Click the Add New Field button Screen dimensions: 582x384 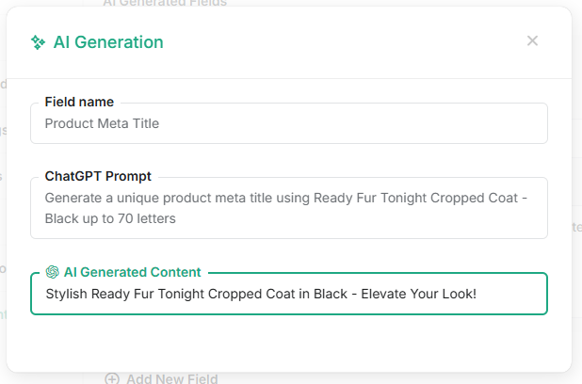pyautogui.click(x=161, y=378)
